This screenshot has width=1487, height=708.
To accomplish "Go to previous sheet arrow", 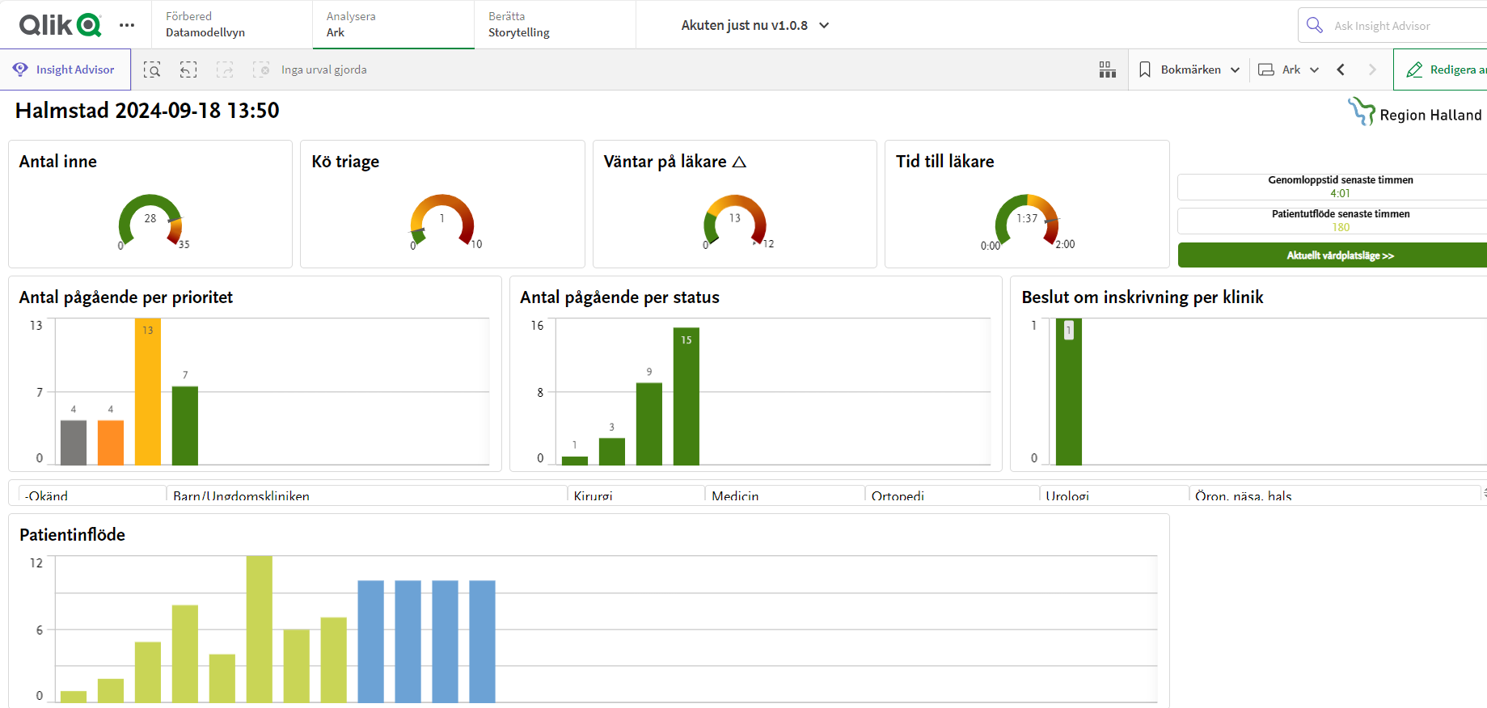I will click(1341, 70).
